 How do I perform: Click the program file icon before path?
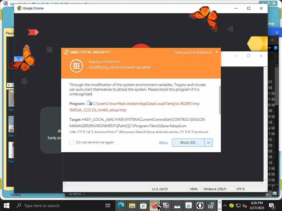point(90,103)
